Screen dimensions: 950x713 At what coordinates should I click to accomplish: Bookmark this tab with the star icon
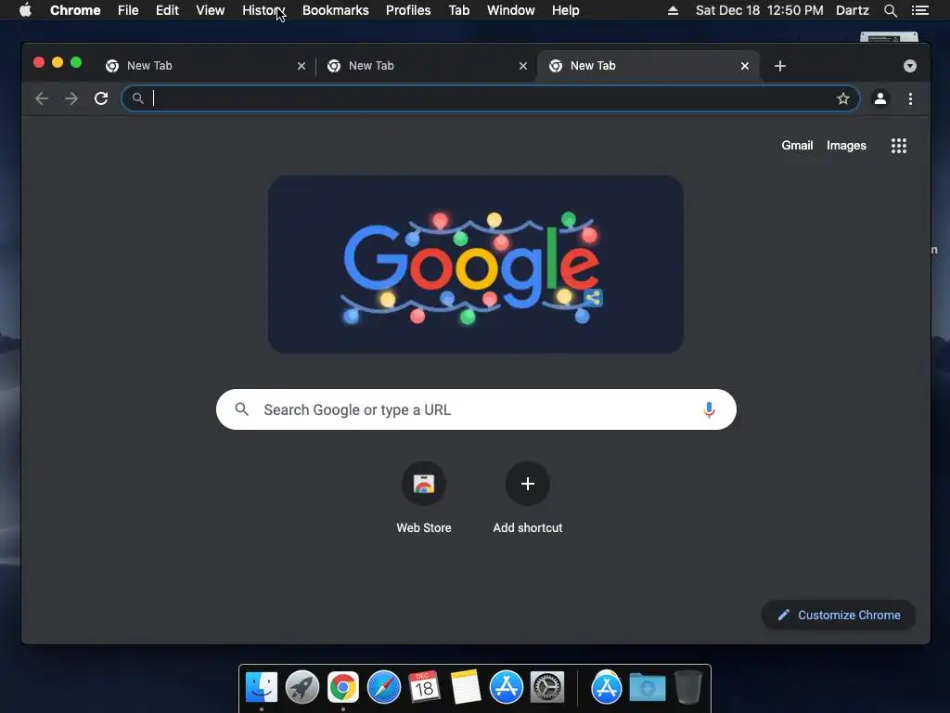(x=842, y=98)
